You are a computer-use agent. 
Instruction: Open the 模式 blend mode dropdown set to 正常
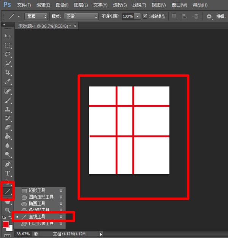point(81,16)
